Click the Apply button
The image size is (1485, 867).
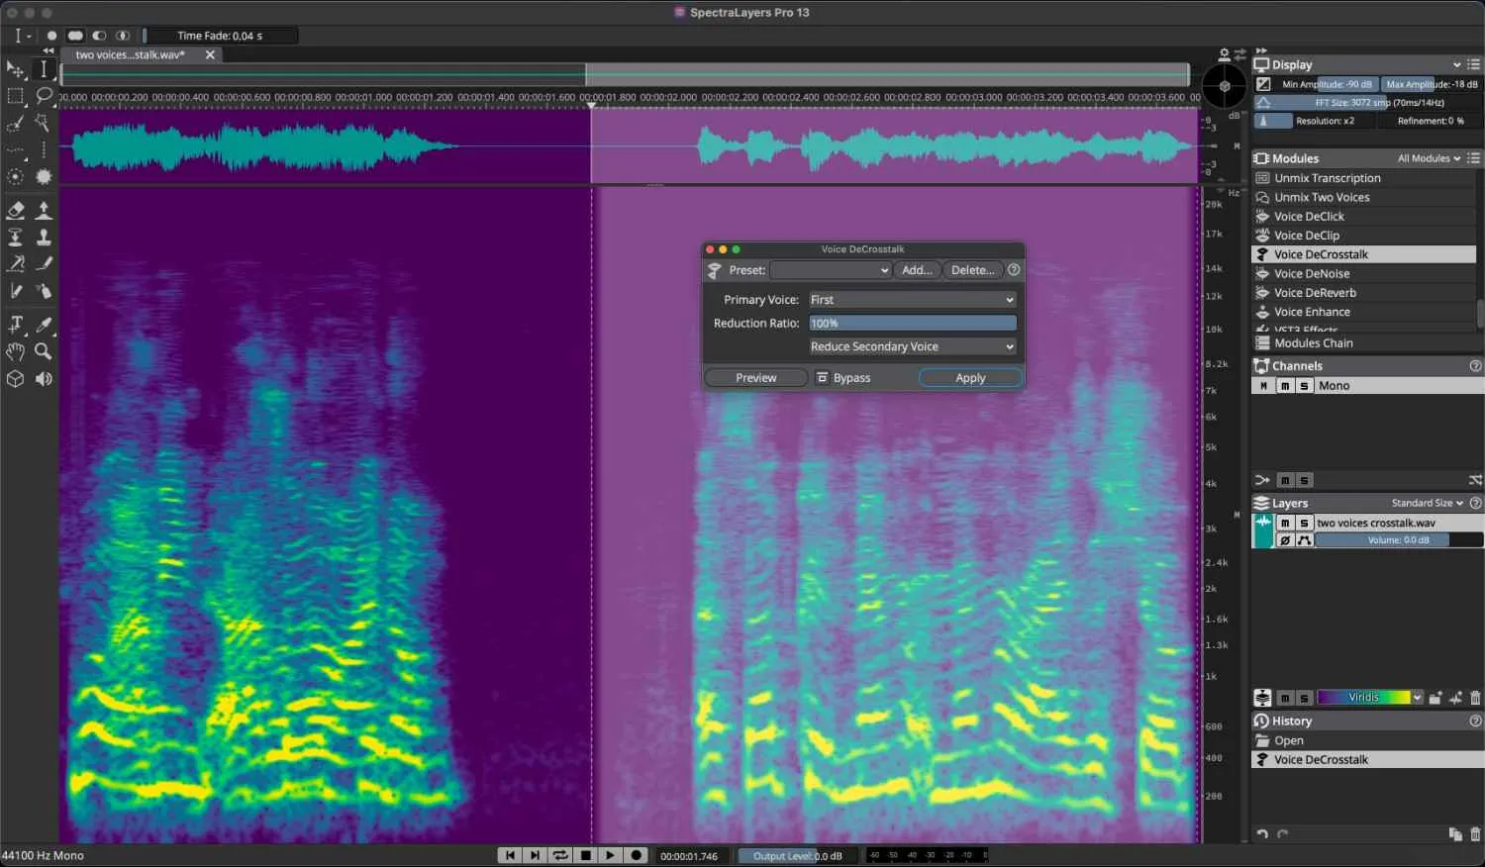tap(970, 378)
